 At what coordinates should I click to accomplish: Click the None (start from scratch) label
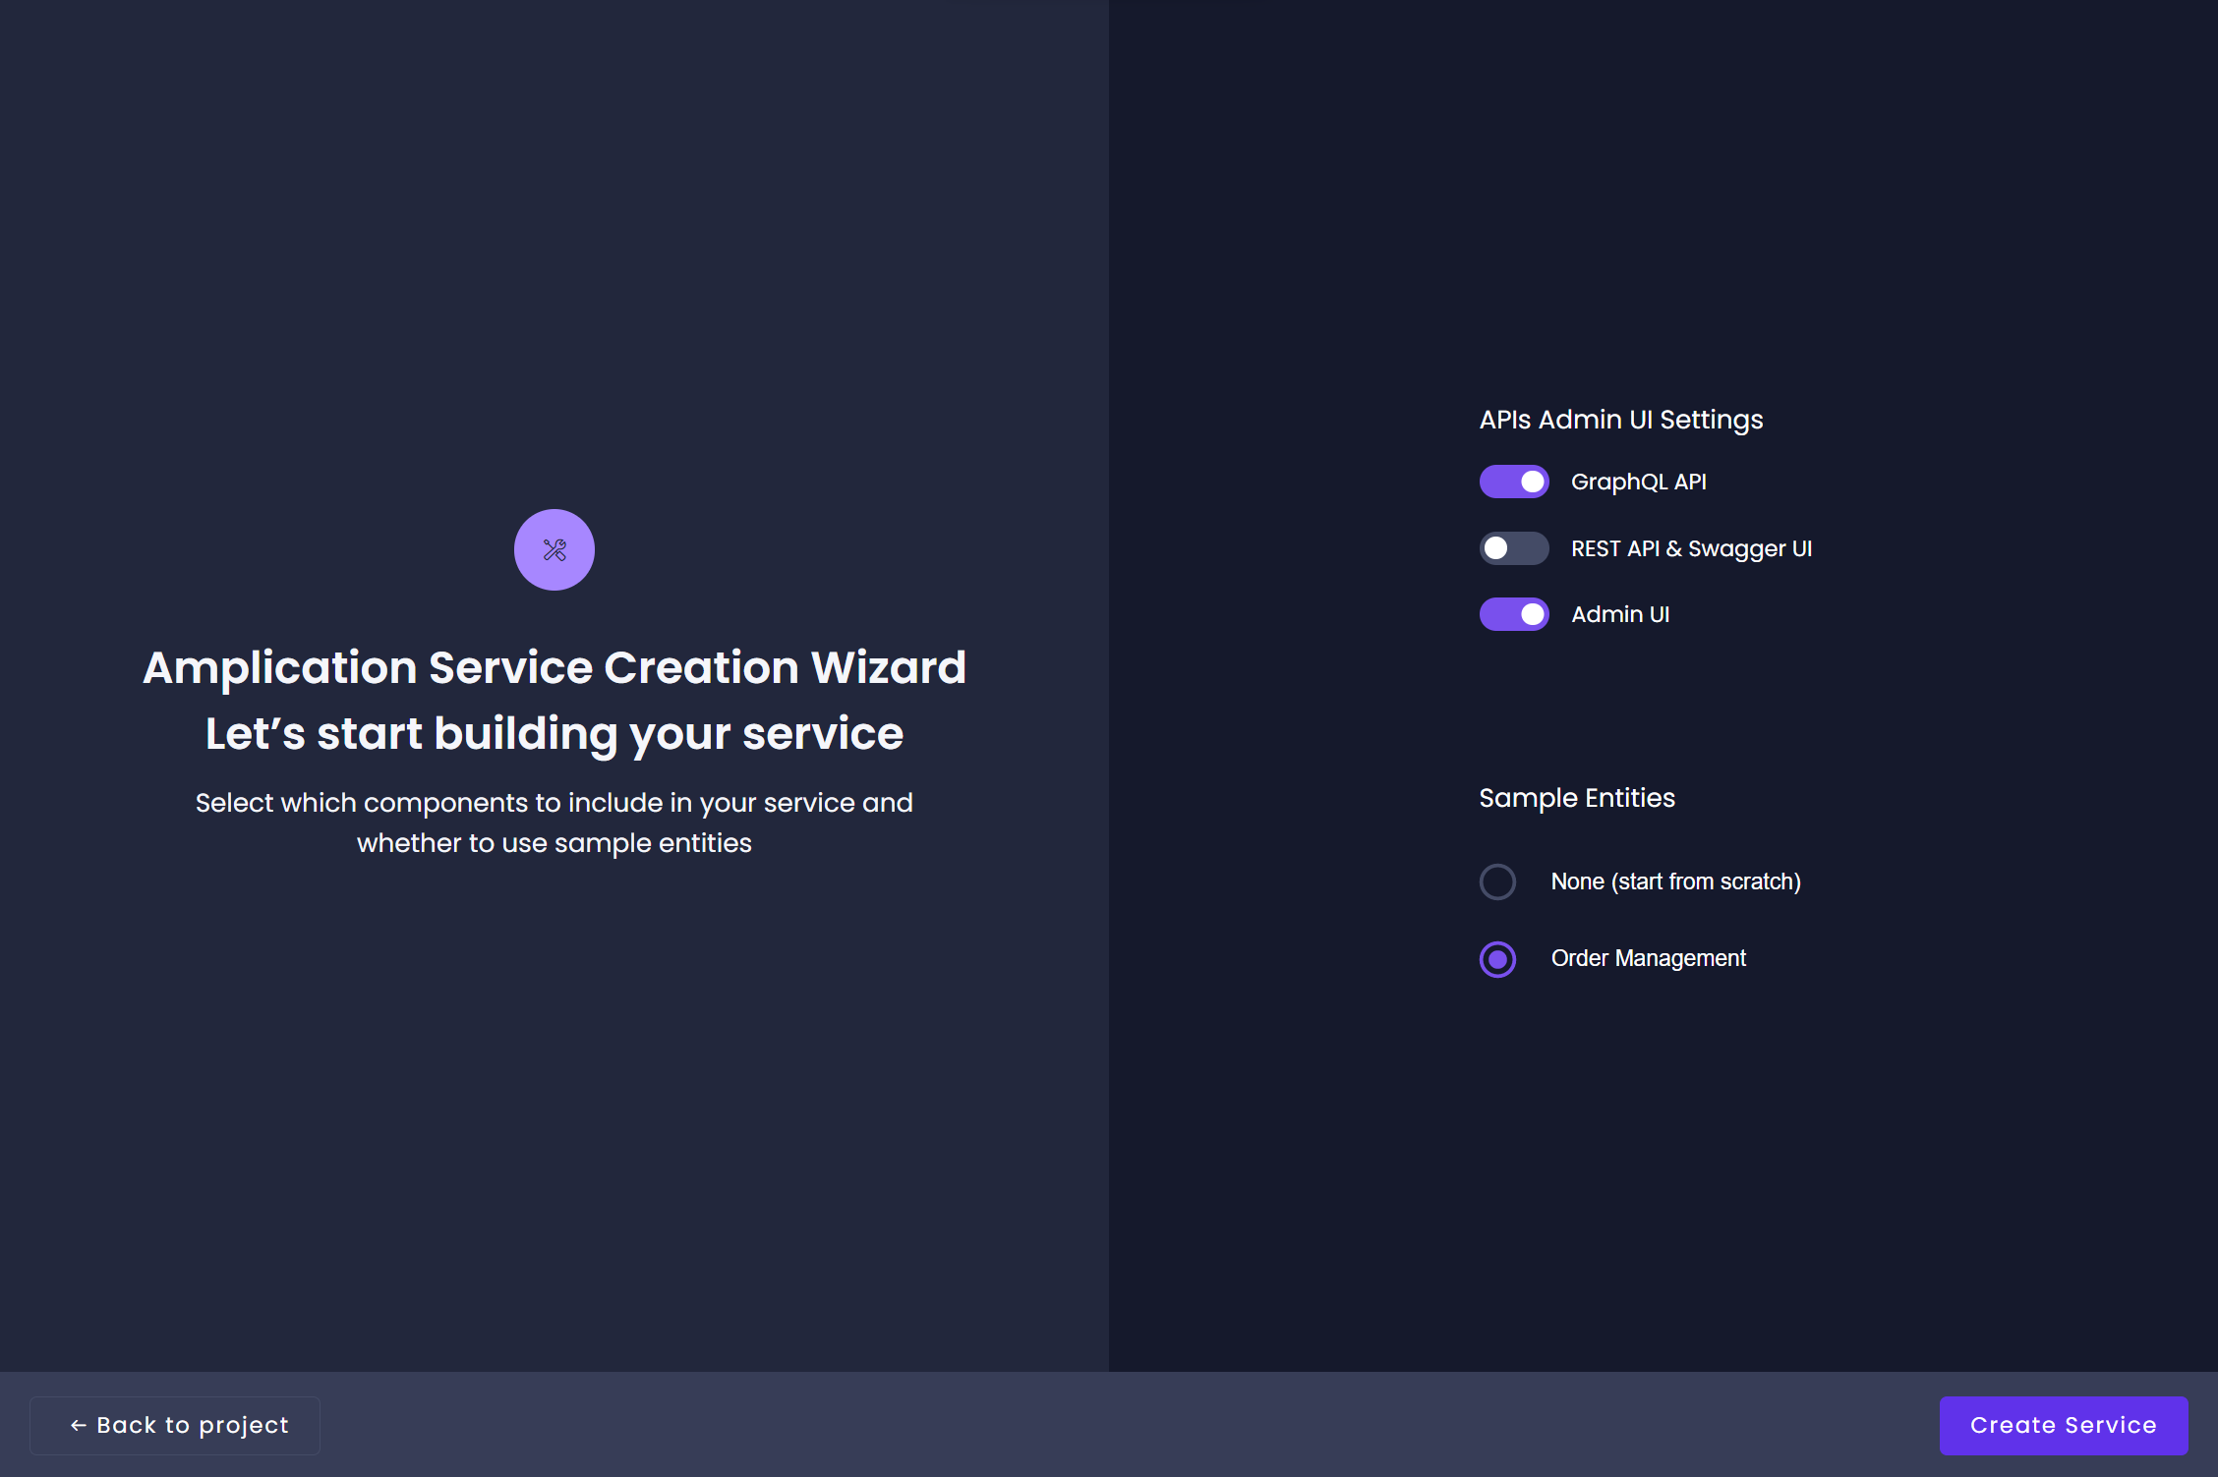[1676, 881]
